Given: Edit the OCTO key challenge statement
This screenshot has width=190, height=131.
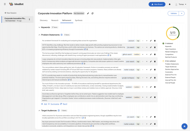Looking at the screenshot, I should [151, 47].
